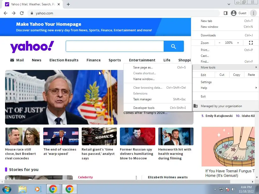
Task: Open Downloads from Chrome menu
Action: coord(225,35)
